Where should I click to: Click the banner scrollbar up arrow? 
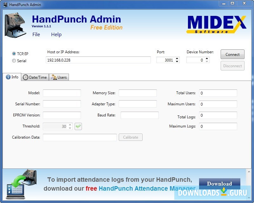click(x=249, y=171)
